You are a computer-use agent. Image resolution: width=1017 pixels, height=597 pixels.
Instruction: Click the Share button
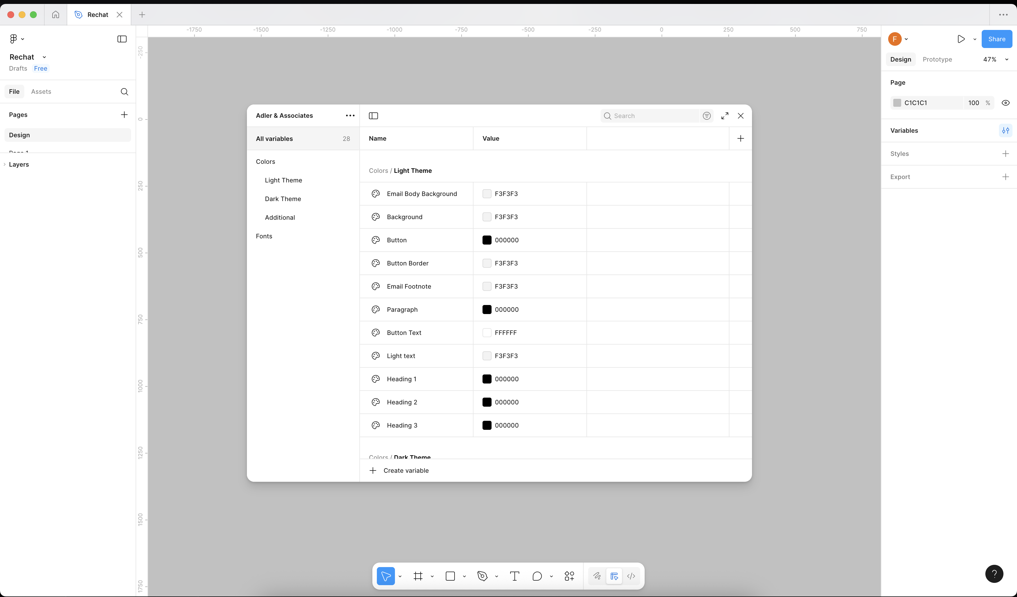point(996,39)
